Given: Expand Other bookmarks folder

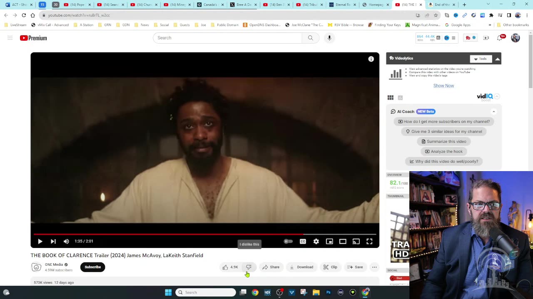Looking at the screenshot, I should click(513, 25).
